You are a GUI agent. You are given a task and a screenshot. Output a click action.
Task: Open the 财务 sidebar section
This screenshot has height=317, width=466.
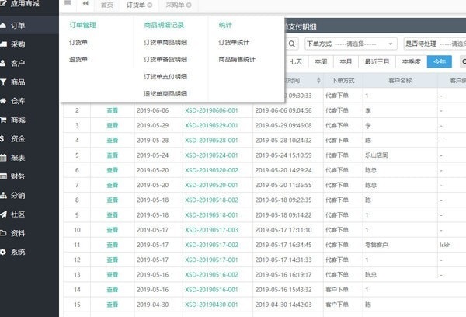point(18,176)
